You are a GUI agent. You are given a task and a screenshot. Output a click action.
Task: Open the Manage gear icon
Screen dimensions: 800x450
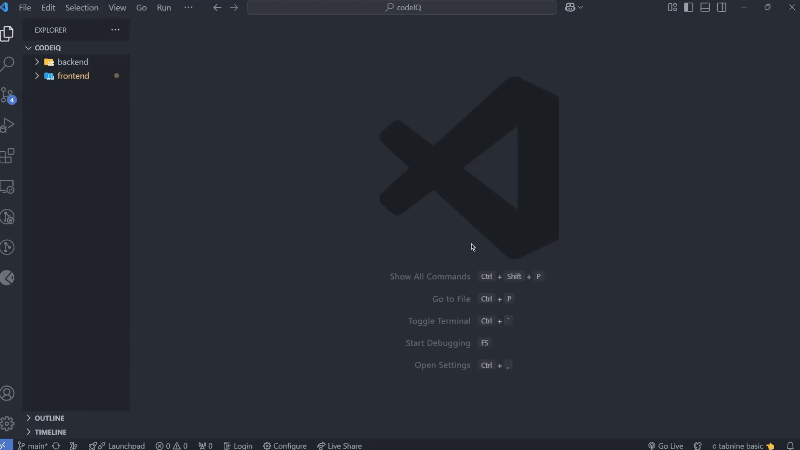[x=7, y=424]
